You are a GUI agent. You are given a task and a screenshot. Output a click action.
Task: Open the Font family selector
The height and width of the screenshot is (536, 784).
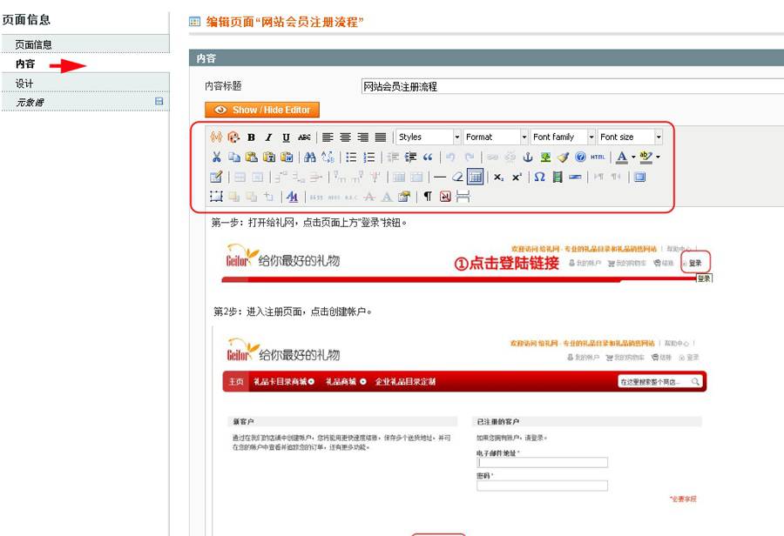[x=562, y=136]
